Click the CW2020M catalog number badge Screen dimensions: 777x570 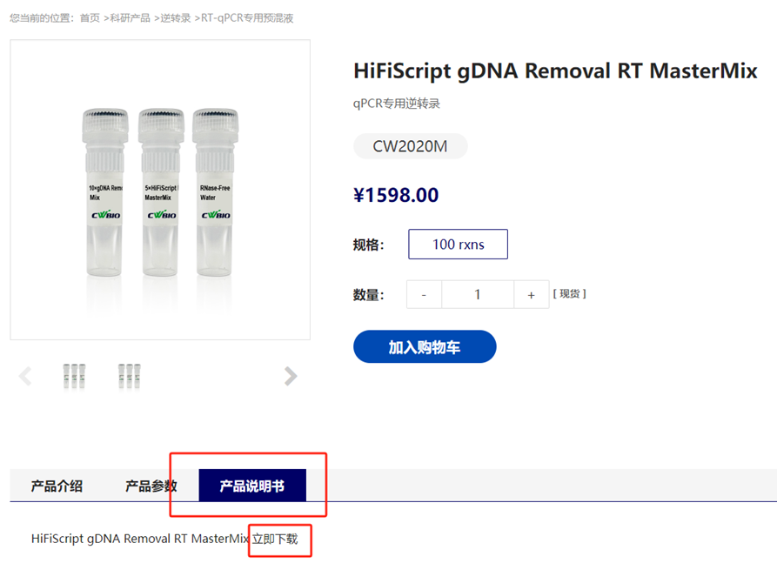(410, 146)
